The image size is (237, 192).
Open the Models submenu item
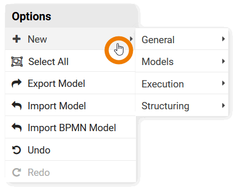182,61
